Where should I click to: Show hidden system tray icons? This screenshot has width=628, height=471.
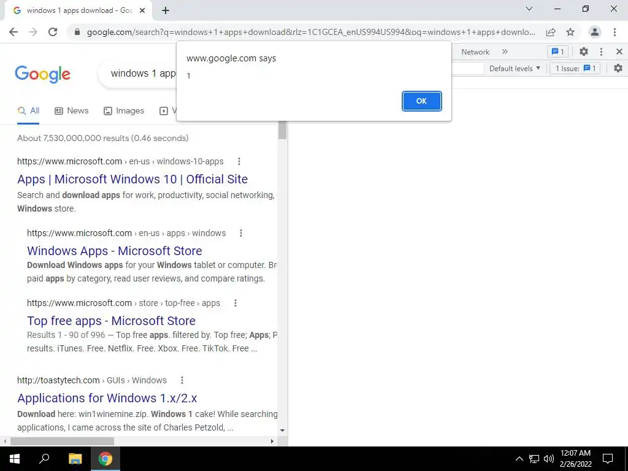[519, 459]
